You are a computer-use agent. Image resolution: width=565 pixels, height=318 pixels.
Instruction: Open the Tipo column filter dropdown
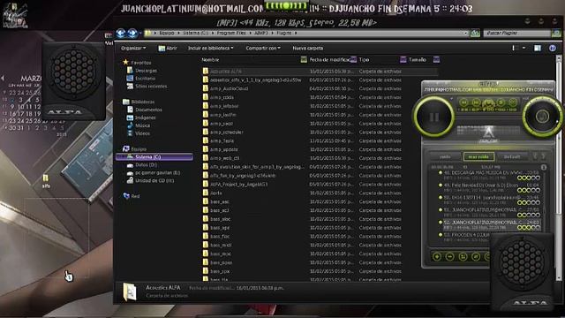click(x=403, y=60)
